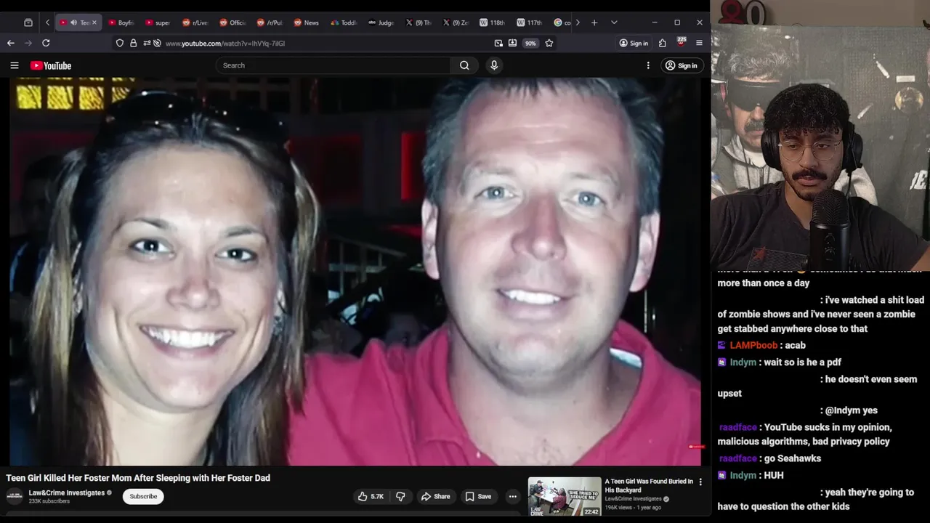Open the site permissions icon in address bar

click(x=146, y=43)
